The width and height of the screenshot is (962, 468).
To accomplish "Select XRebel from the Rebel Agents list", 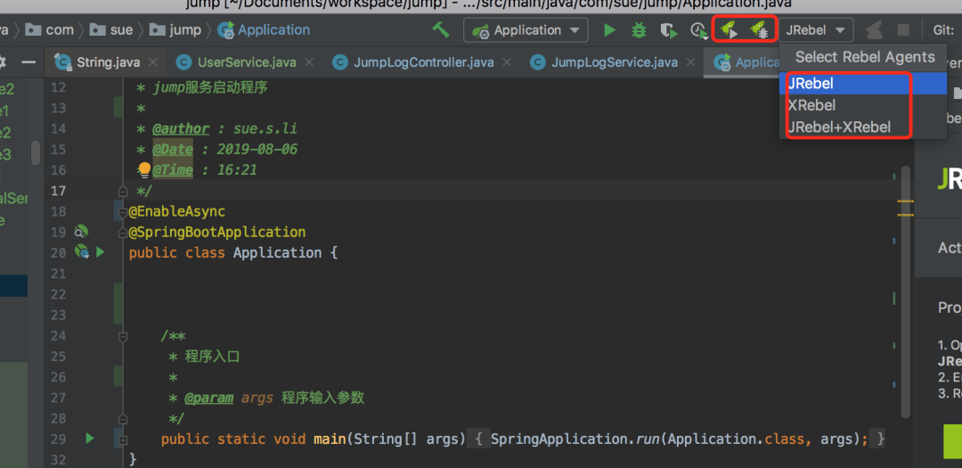I will pos(811,105).
